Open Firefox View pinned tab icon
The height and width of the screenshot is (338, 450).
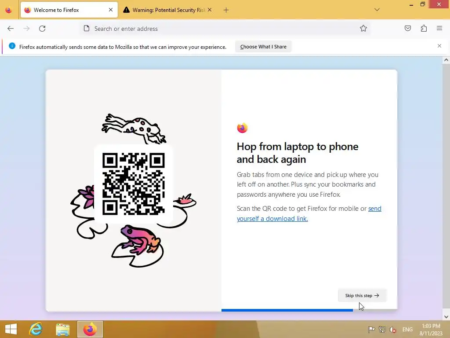tap(9, 10)
